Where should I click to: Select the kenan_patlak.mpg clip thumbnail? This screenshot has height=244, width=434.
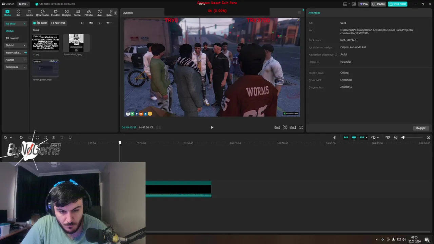coord(45,68)
